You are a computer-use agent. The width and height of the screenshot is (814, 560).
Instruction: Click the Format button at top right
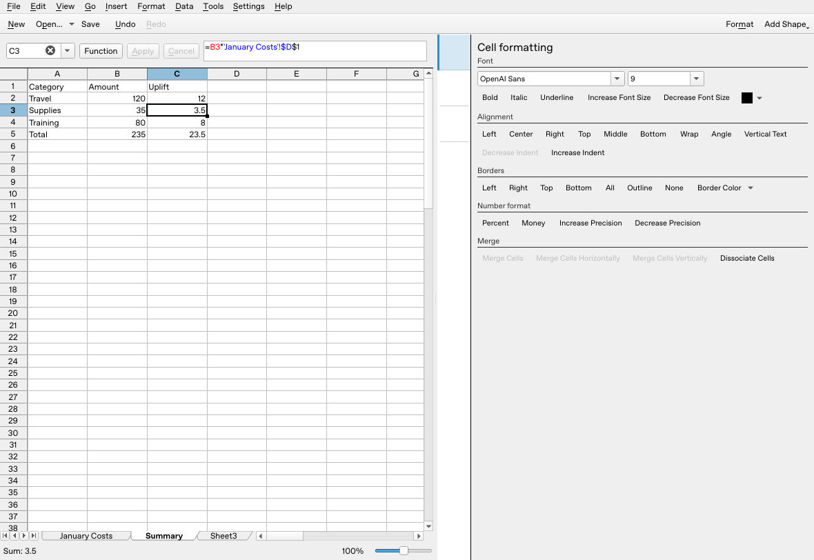pyautogui.click(x=739, y=24)
